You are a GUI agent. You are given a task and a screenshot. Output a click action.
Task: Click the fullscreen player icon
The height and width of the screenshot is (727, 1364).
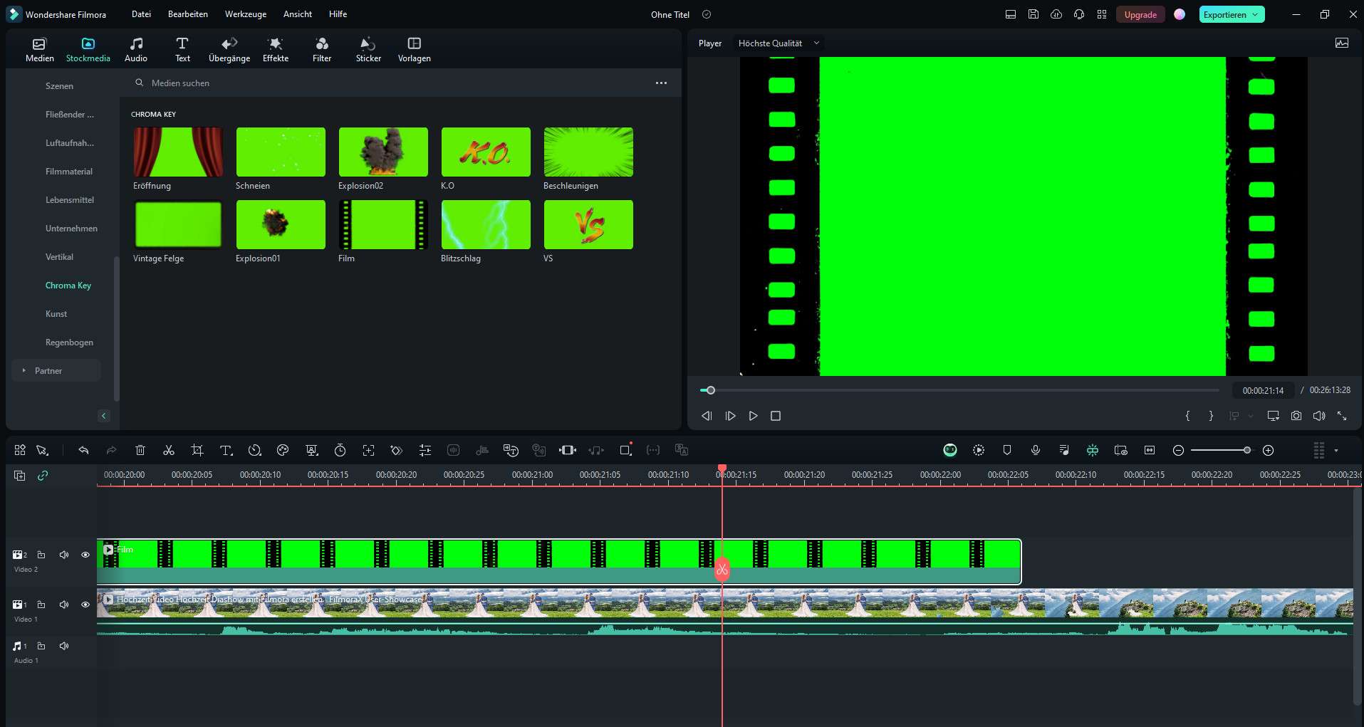[x=1342, y=416]
